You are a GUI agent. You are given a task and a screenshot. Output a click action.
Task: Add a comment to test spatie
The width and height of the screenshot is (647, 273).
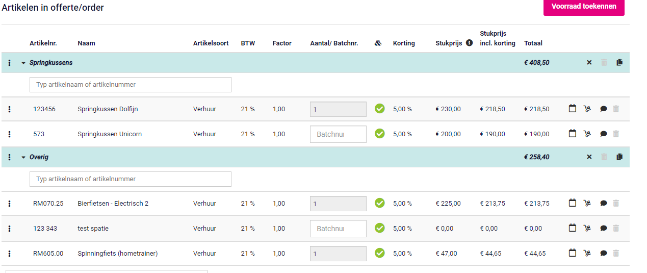pyautogui.click(x=603, y=229)
